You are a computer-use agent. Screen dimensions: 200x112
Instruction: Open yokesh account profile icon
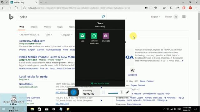[x=176, y=17]
